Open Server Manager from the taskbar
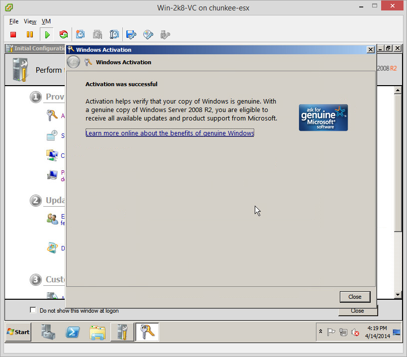 (x=49, y=332)
